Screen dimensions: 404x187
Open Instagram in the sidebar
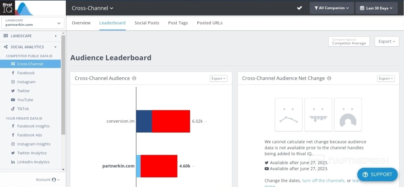tap(26, 82)
